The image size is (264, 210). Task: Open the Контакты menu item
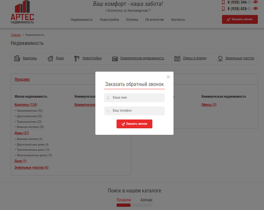pyautogui.click(x=178, y=20)
